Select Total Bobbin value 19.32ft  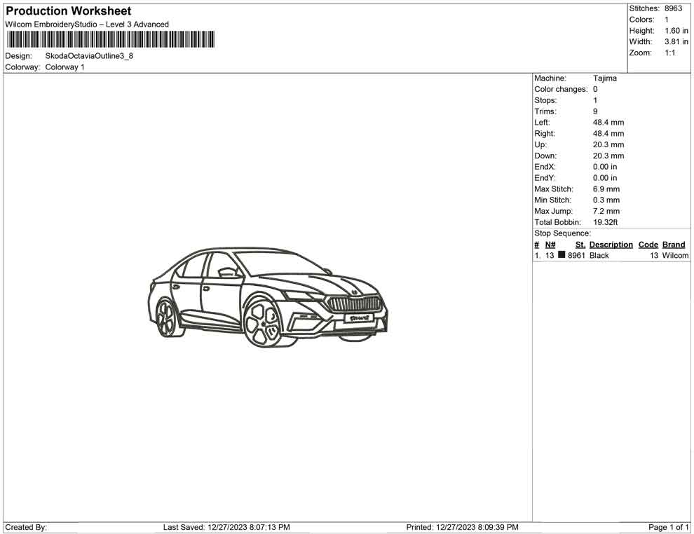pyautogui.click(x=606, y=222)
